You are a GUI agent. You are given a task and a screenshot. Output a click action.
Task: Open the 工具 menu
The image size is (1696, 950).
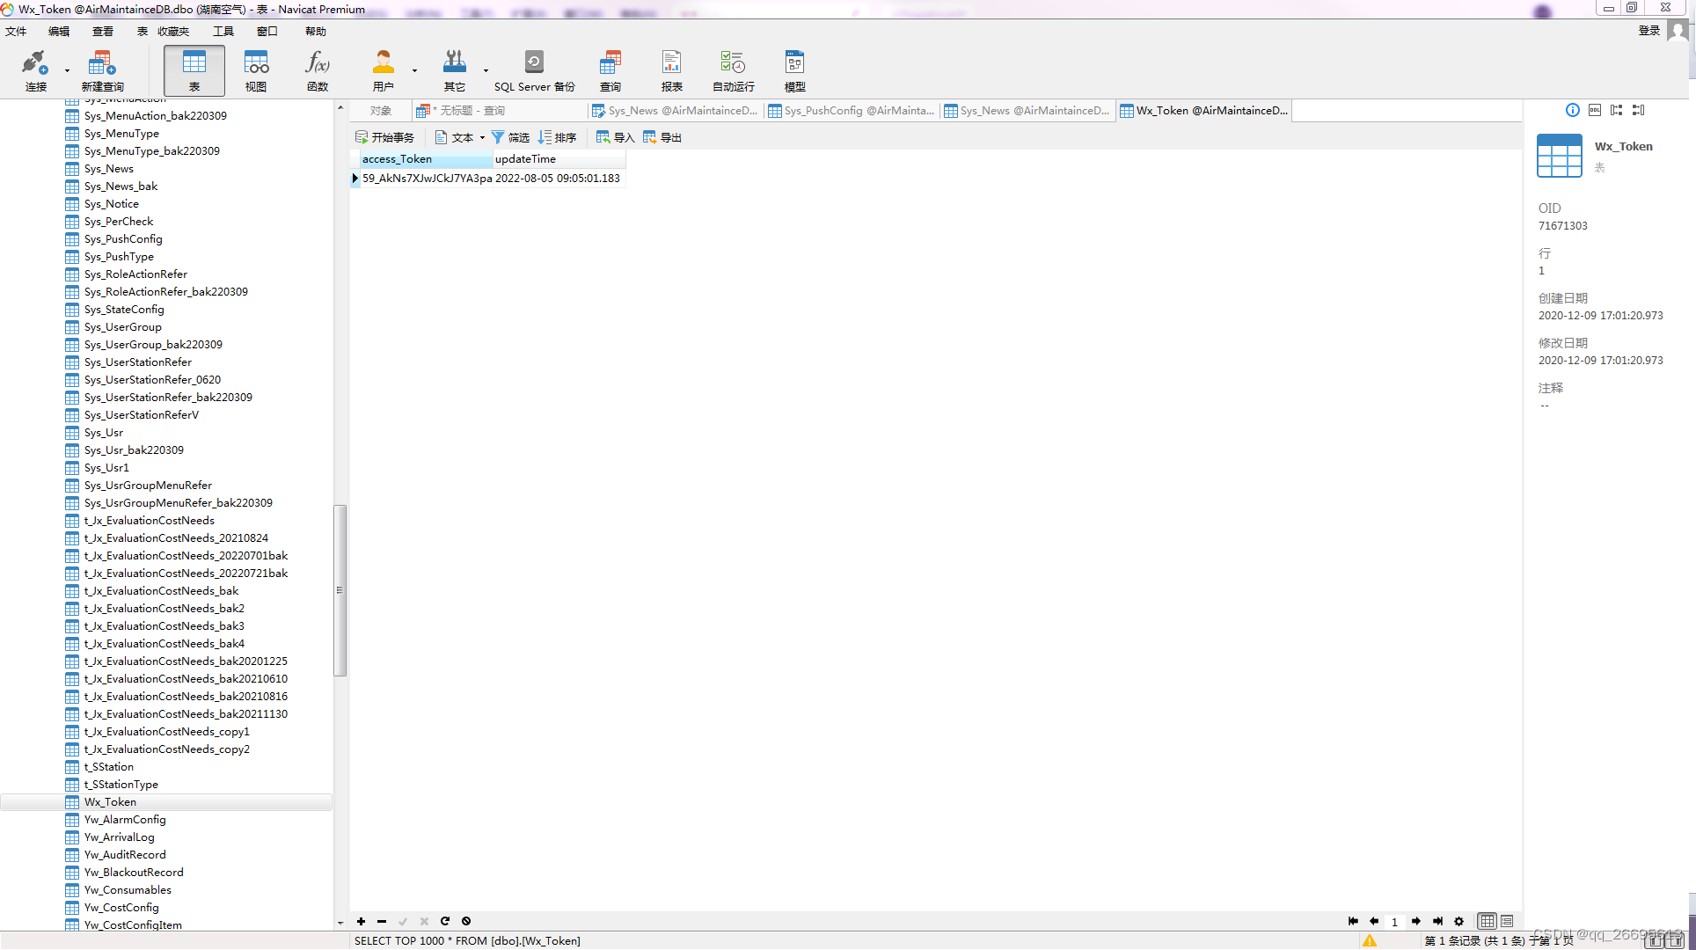click(x=223, y=31)
